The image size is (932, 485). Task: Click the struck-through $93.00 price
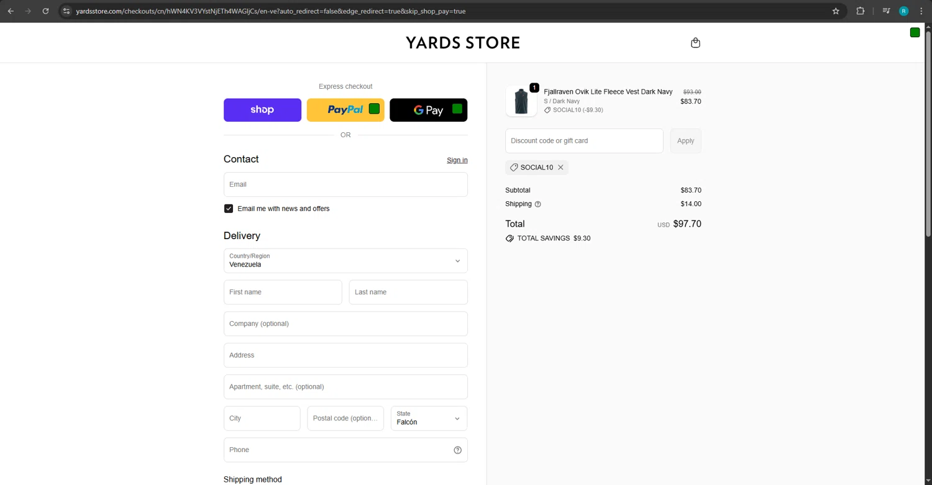click(x=692, y=92)
